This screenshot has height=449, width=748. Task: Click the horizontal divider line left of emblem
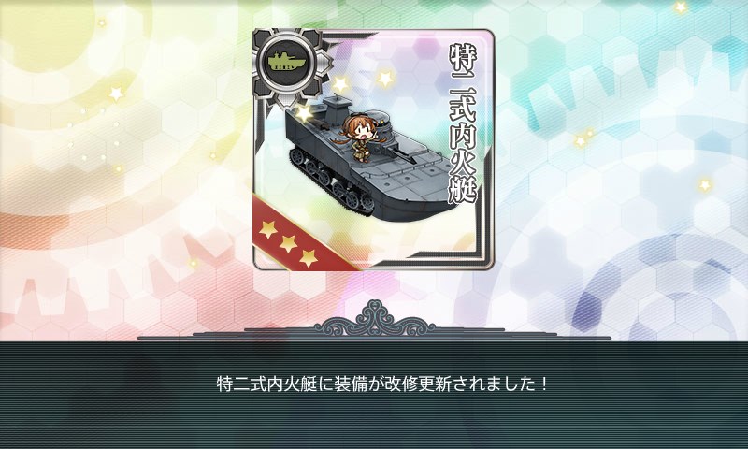226,337
